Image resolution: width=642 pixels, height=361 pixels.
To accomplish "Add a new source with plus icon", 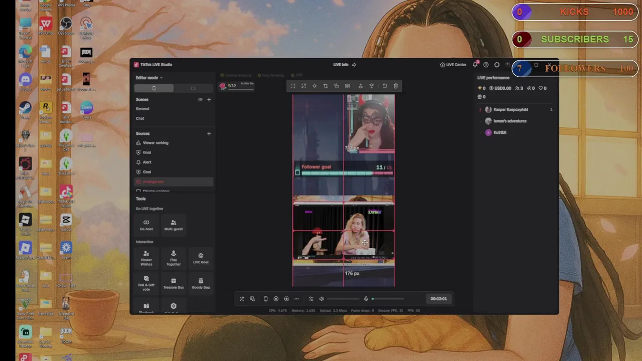I will pos(209,134).
